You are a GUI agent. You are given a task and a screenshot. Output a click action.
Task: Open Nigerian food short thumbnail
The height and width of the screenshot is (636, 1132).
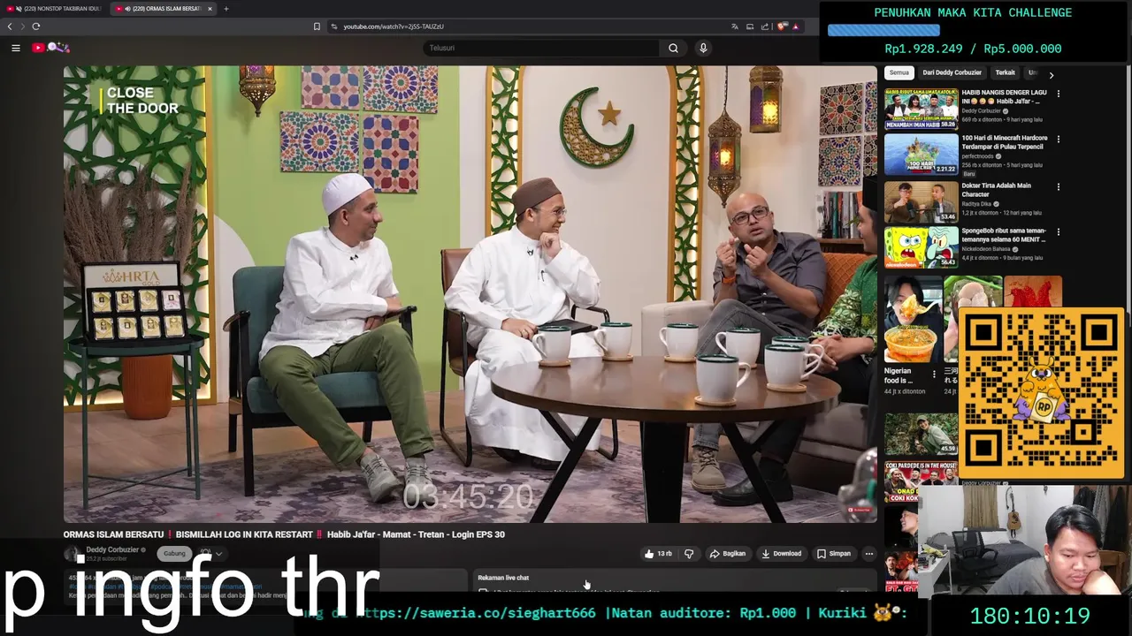[x=912, y=319]
